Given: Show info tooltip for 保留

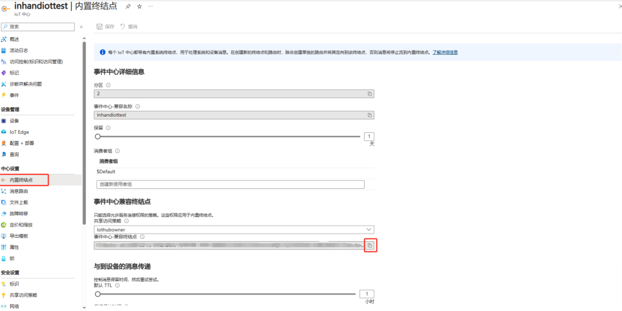Looking at the screenshot, I should click(108, 128).
